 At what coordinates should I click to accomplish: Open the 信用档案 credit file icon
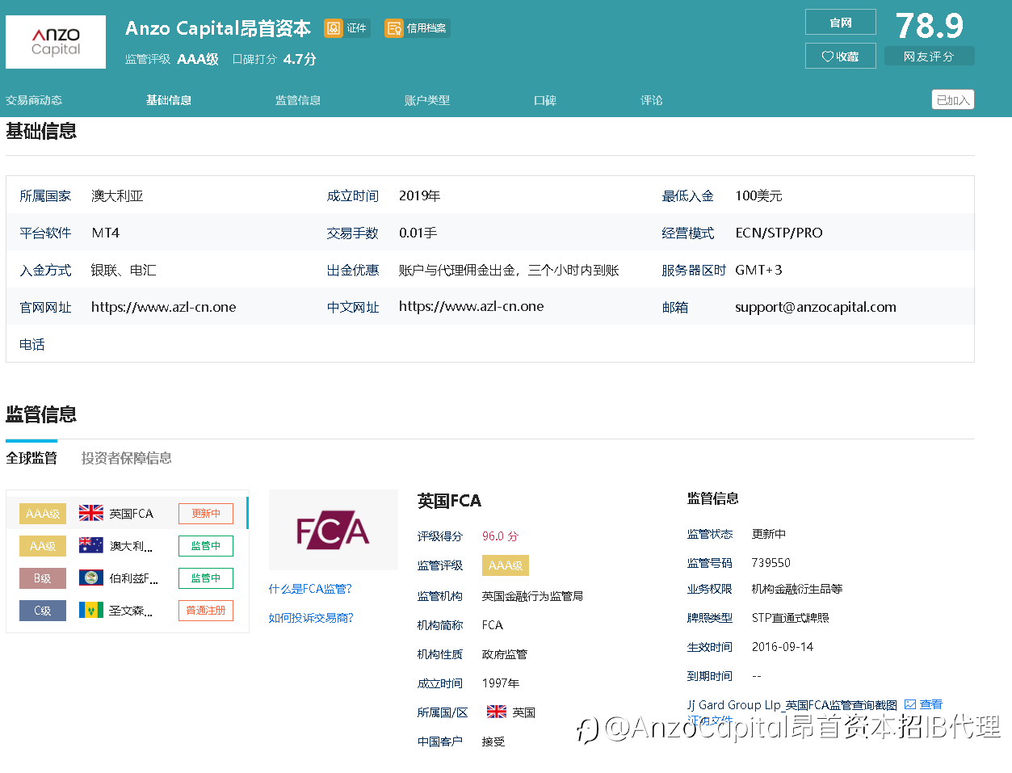394,28
